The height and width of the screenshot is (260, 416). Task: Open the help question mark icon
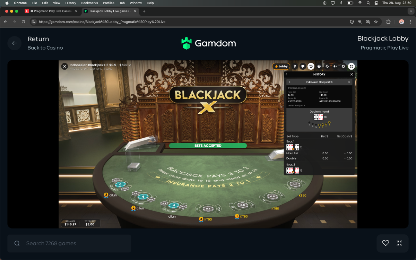pos(319,66)
